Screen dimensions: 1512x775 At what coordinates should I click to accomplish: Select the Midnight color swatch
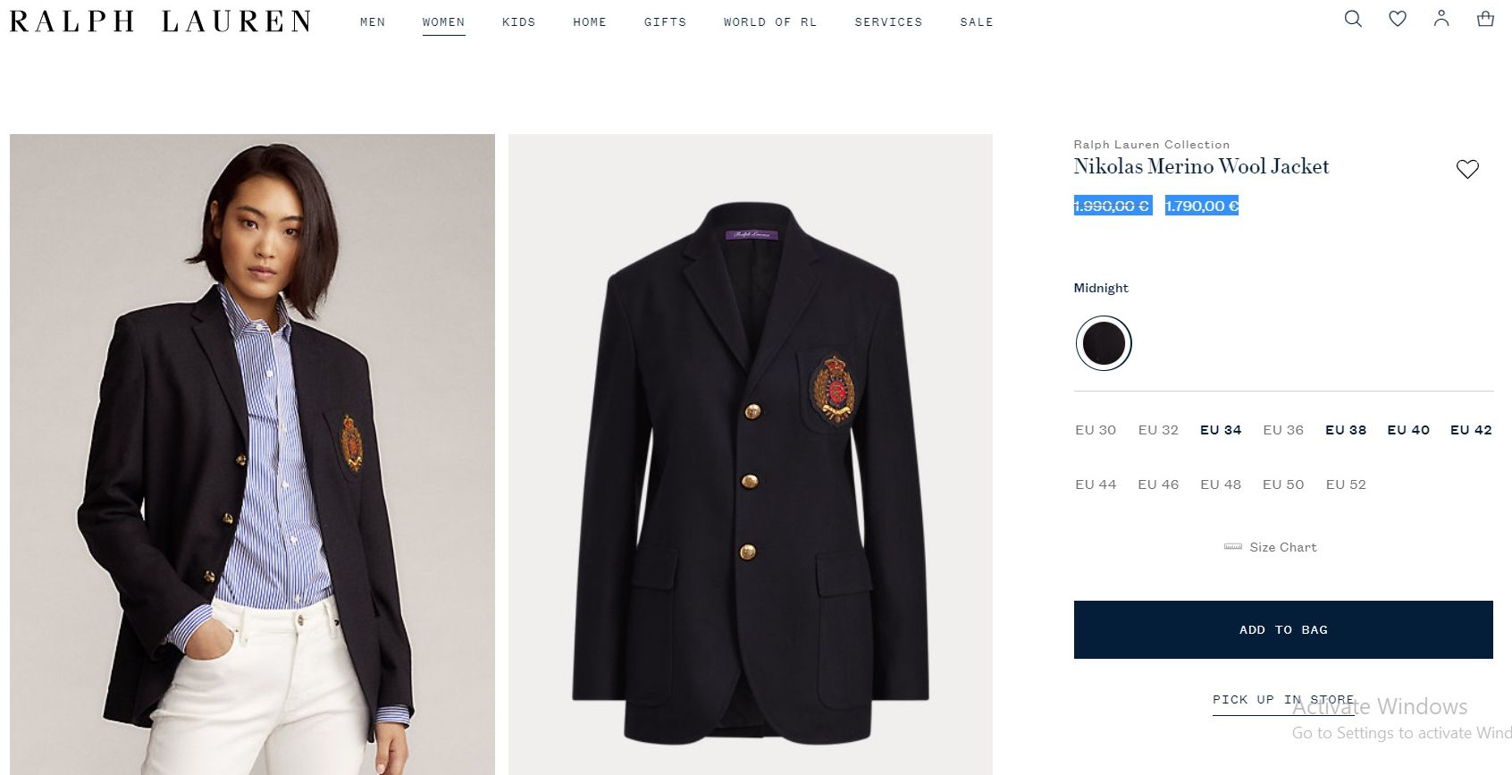[x=1104, y=343]
